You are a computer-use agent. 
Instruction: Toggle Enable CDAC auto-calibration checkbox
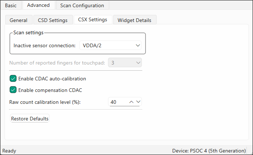(13, 78)
